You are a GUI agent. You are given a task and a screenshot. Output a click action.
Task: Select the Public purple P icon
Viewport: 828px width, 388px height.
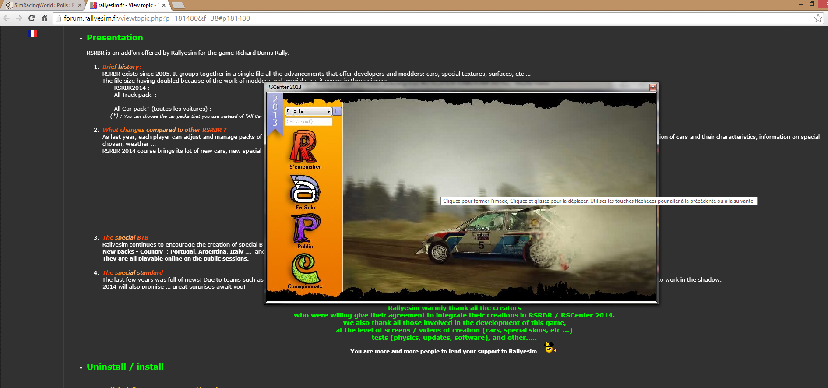306,228
